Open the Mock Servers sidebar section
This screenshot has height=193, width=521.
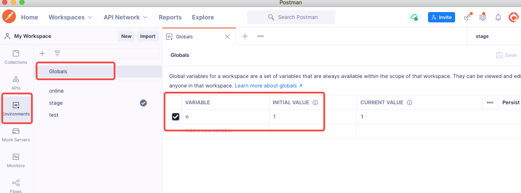pyautogui.click(x=16, y=134)
